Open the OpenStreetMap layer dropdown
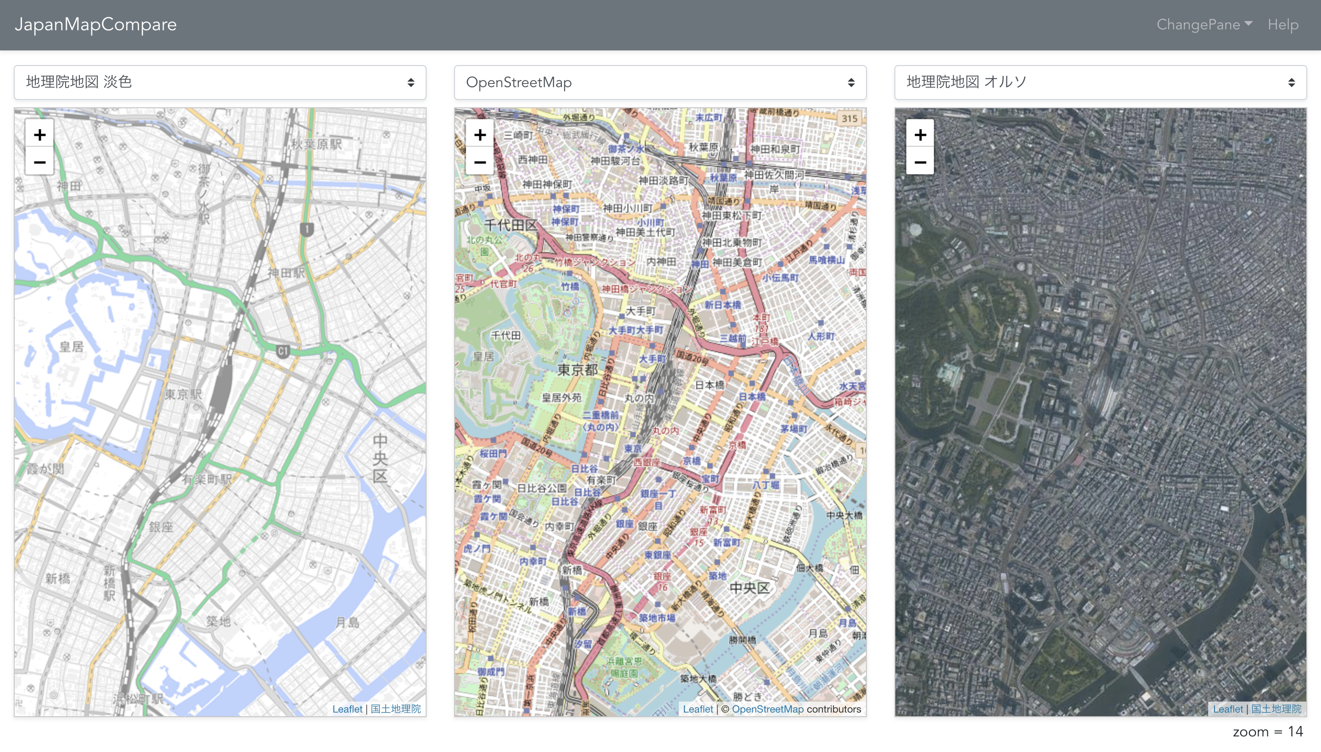The height and width of the screenshot is (752, 1321). click(660, 82)
